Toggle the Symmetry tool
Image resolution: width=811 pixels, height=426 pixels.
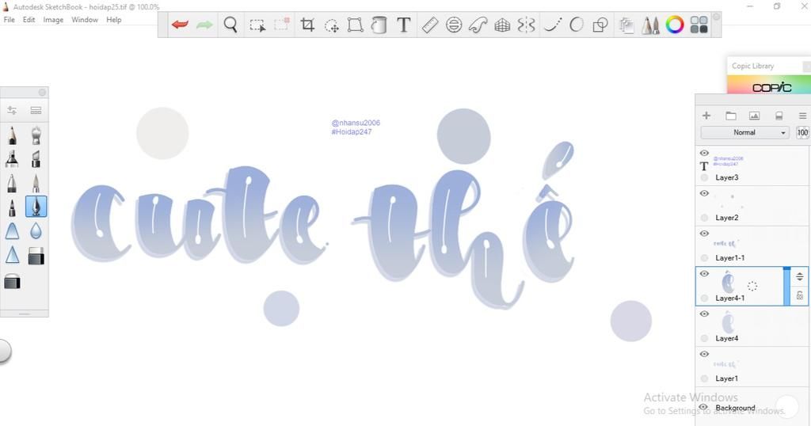[x=526, y=25]
